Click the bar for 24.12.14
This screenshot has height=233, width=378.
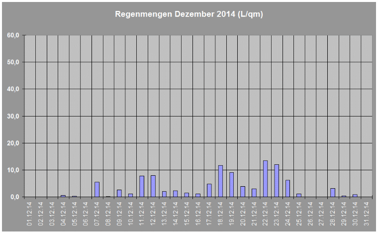coord(287,188)
